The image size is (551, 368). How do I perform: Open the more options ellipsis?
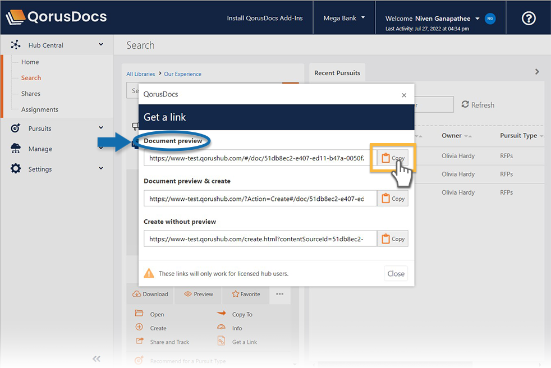pyautogui.click(x=280, y=294)
